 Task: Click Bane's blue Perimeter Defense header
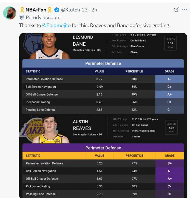(103, 63)
